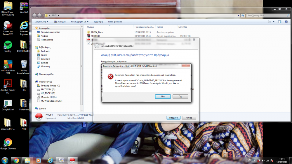
Task: Open CyberLink PowerDVD desktop icon
Action: 8,28
